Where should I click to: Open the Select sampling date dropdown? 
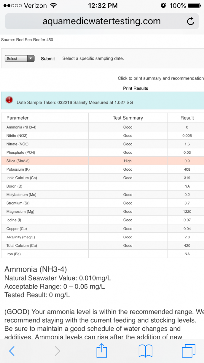pyautogui.click(x=20, y=59)
